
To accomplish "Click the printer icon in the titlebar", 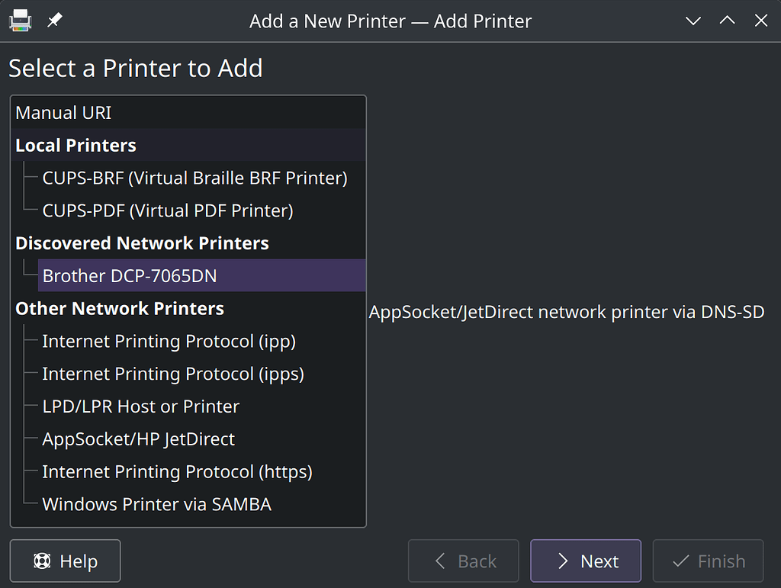I will point(20,20).
